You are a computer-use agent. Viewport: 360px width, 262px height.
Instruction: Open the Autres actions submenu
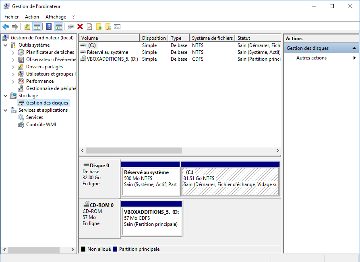[x=321, y=58]
